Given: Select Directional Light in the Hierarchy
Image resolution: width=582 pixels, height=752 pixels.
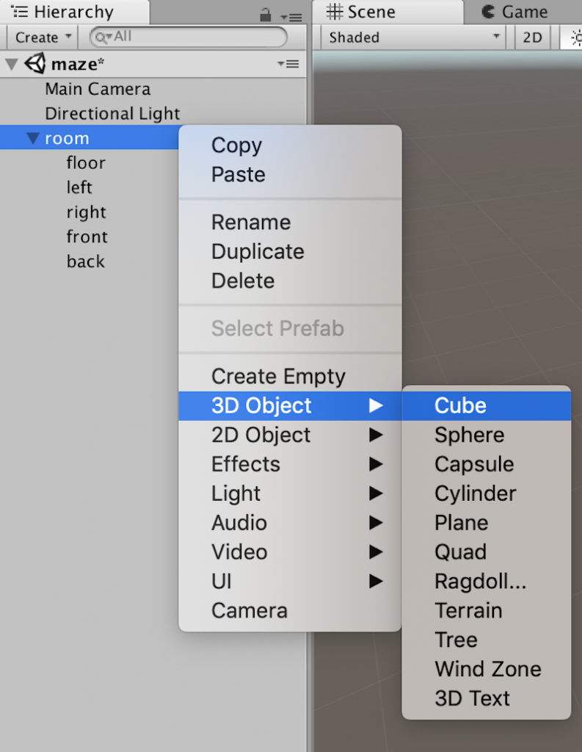Looking at the screenshot, I should 112,113.
